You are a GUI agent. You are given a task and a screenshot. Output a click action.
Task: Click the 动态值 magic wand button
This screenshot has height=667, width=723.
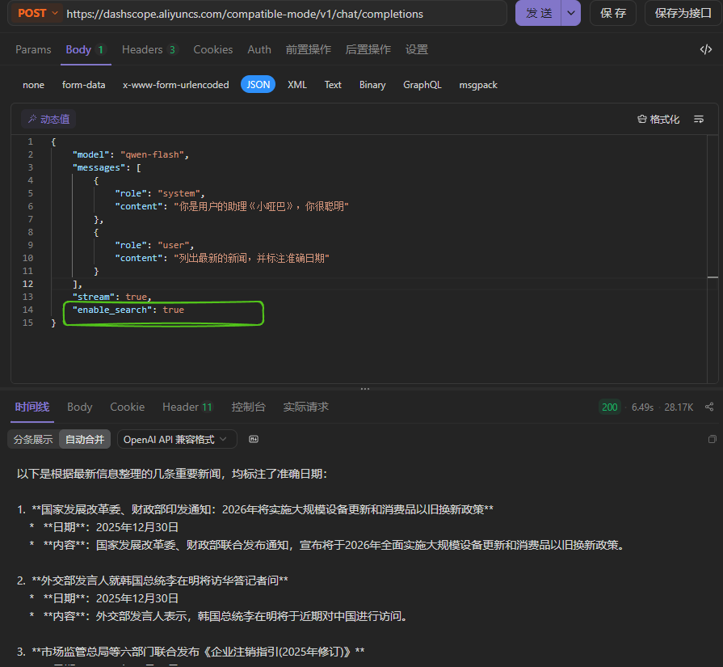click(x=48, y=119)
